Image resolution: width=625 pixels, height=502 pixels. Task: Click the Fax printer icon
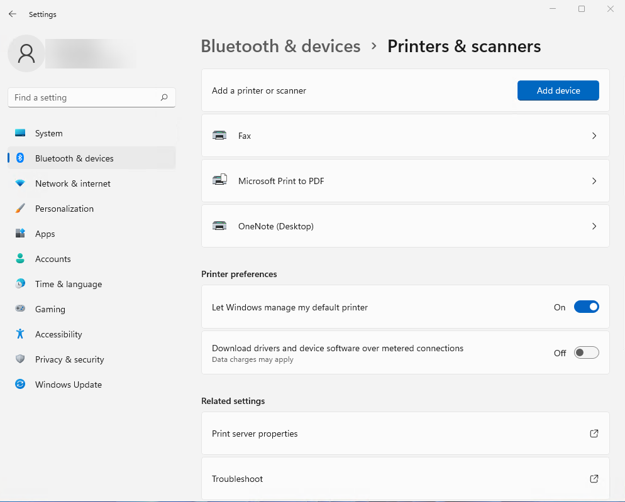point(219,136)
